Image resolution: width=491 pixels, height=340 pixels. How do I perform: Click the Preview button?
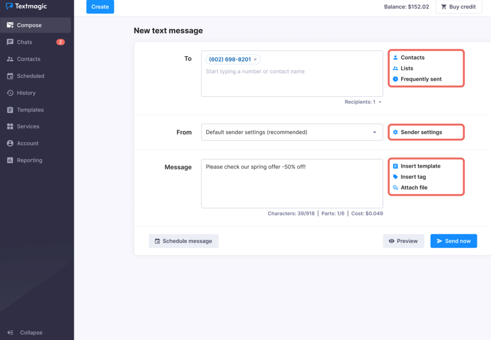click(x=403, y=241)
